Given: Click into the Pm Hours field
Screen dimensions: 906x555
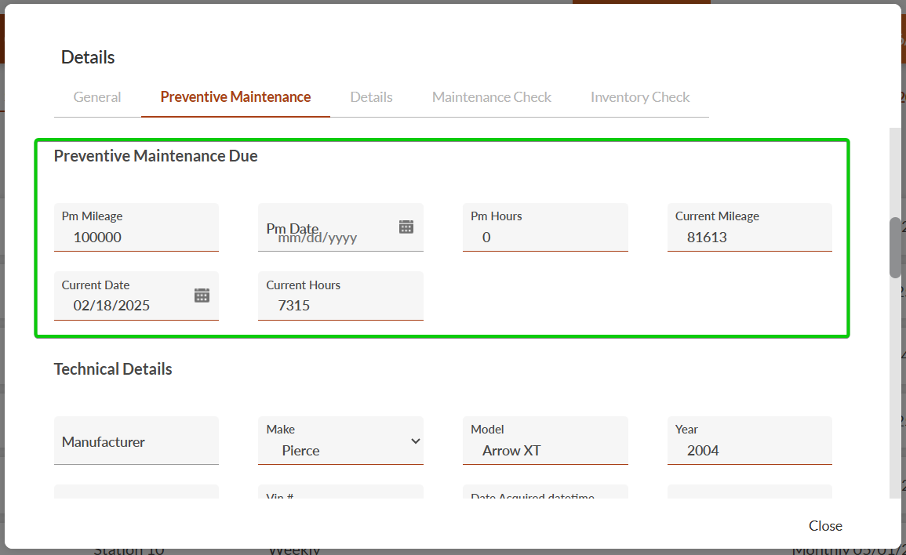Looking at the screenshot, I should [545, 237].
